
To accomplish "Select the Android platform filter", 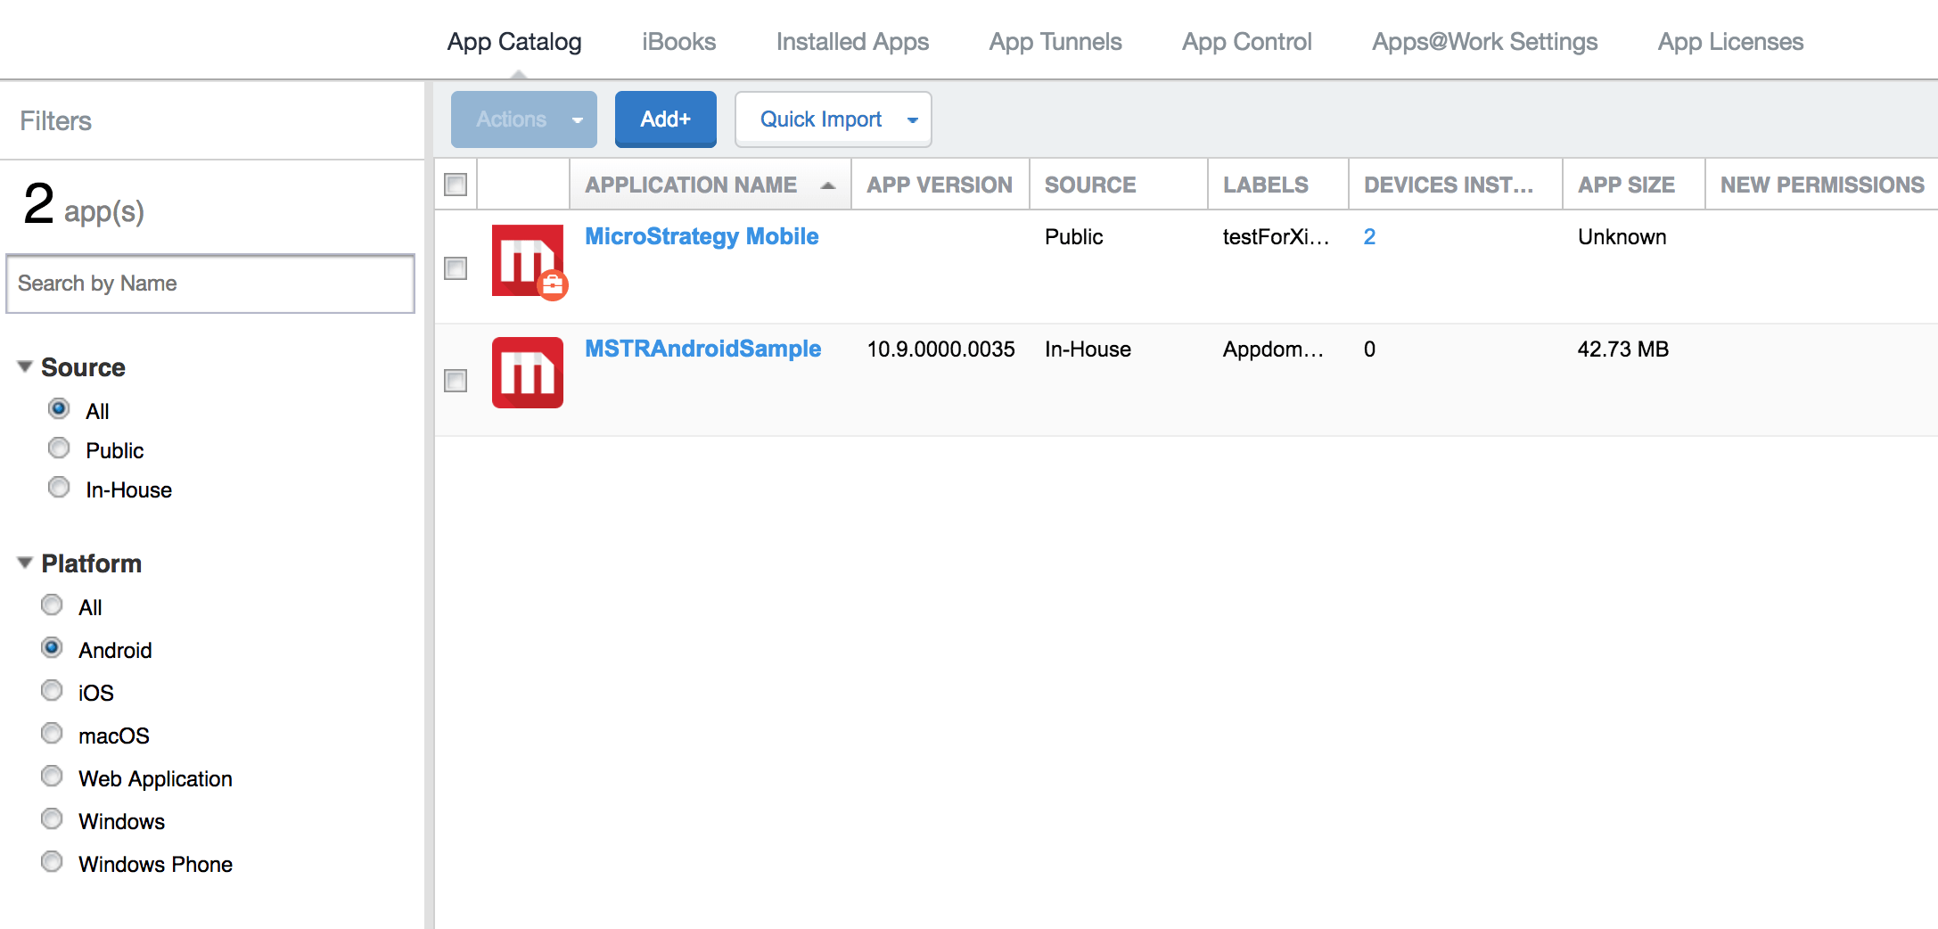I will tap(52, 648).
